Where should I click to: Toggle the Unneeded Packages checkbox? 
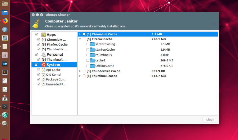(x=38, y=84)
